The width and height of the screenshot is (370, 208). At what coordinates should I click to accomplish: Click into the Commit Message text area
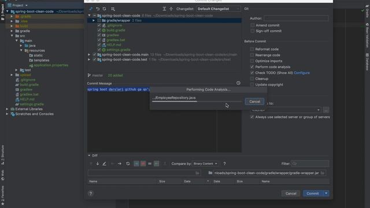tap(164, 120)
